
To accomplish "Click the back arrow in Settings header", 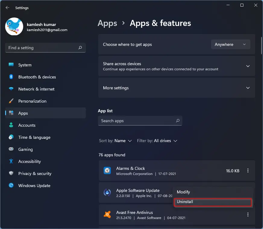I will [7, 8].
